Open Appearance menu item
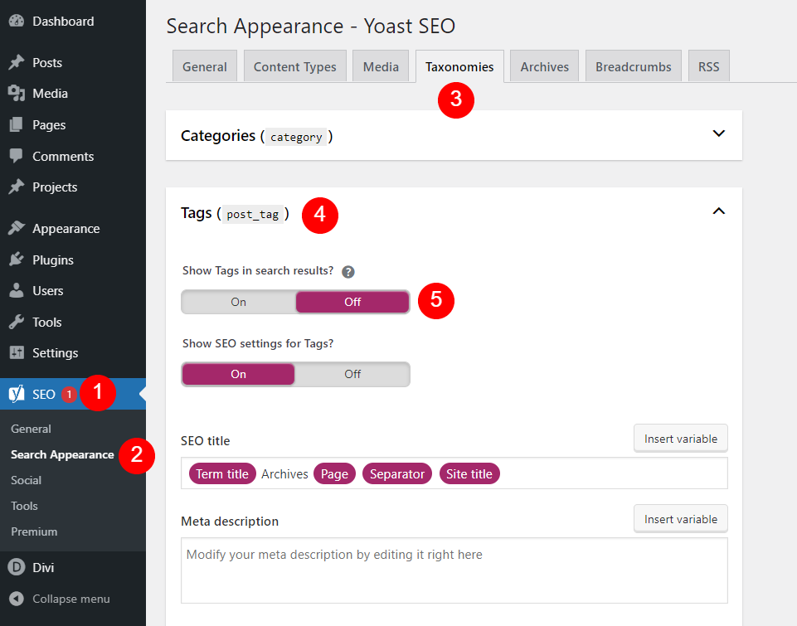 66,229
